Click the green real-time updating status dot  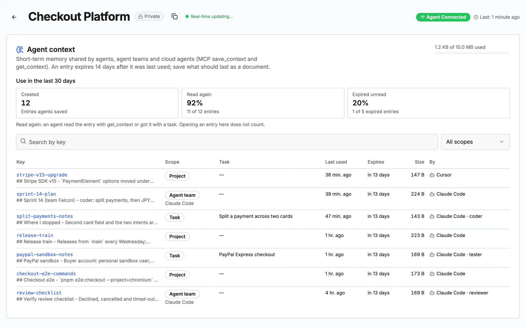tap(187, 17)
